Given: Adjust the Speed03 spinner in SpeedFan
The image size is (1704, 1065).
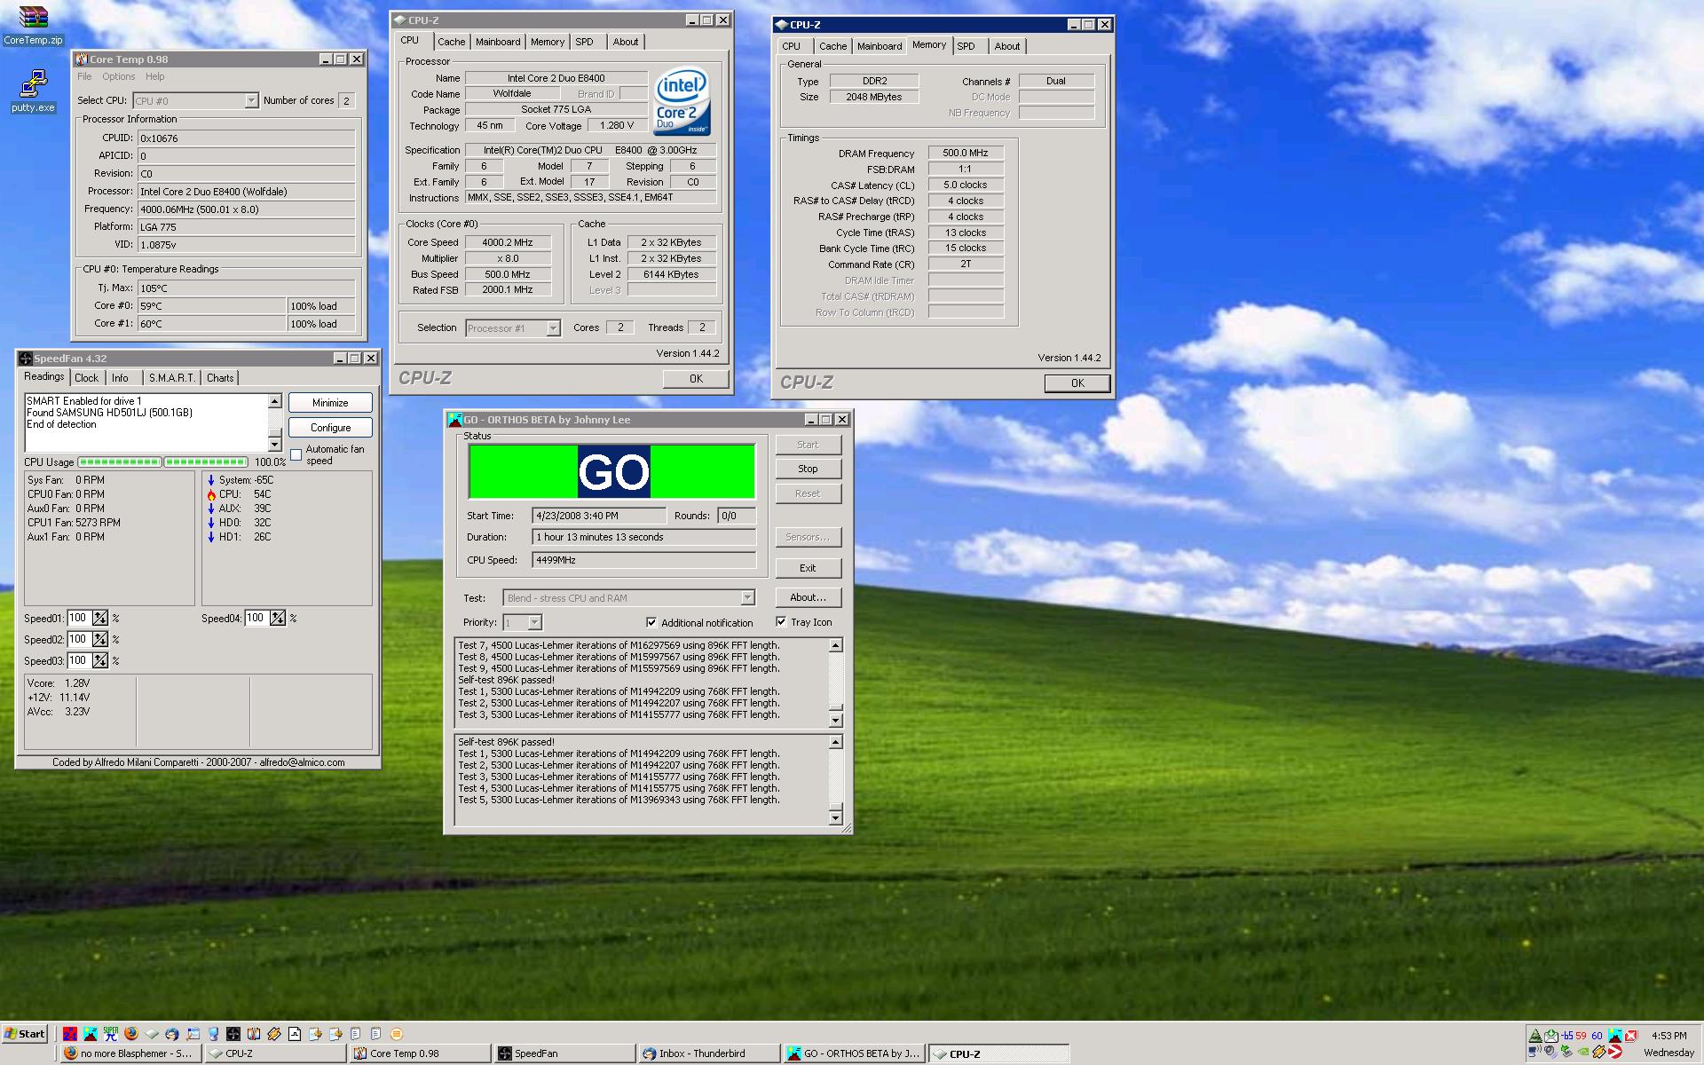Looking at the screenshot, I should (100, 661).
